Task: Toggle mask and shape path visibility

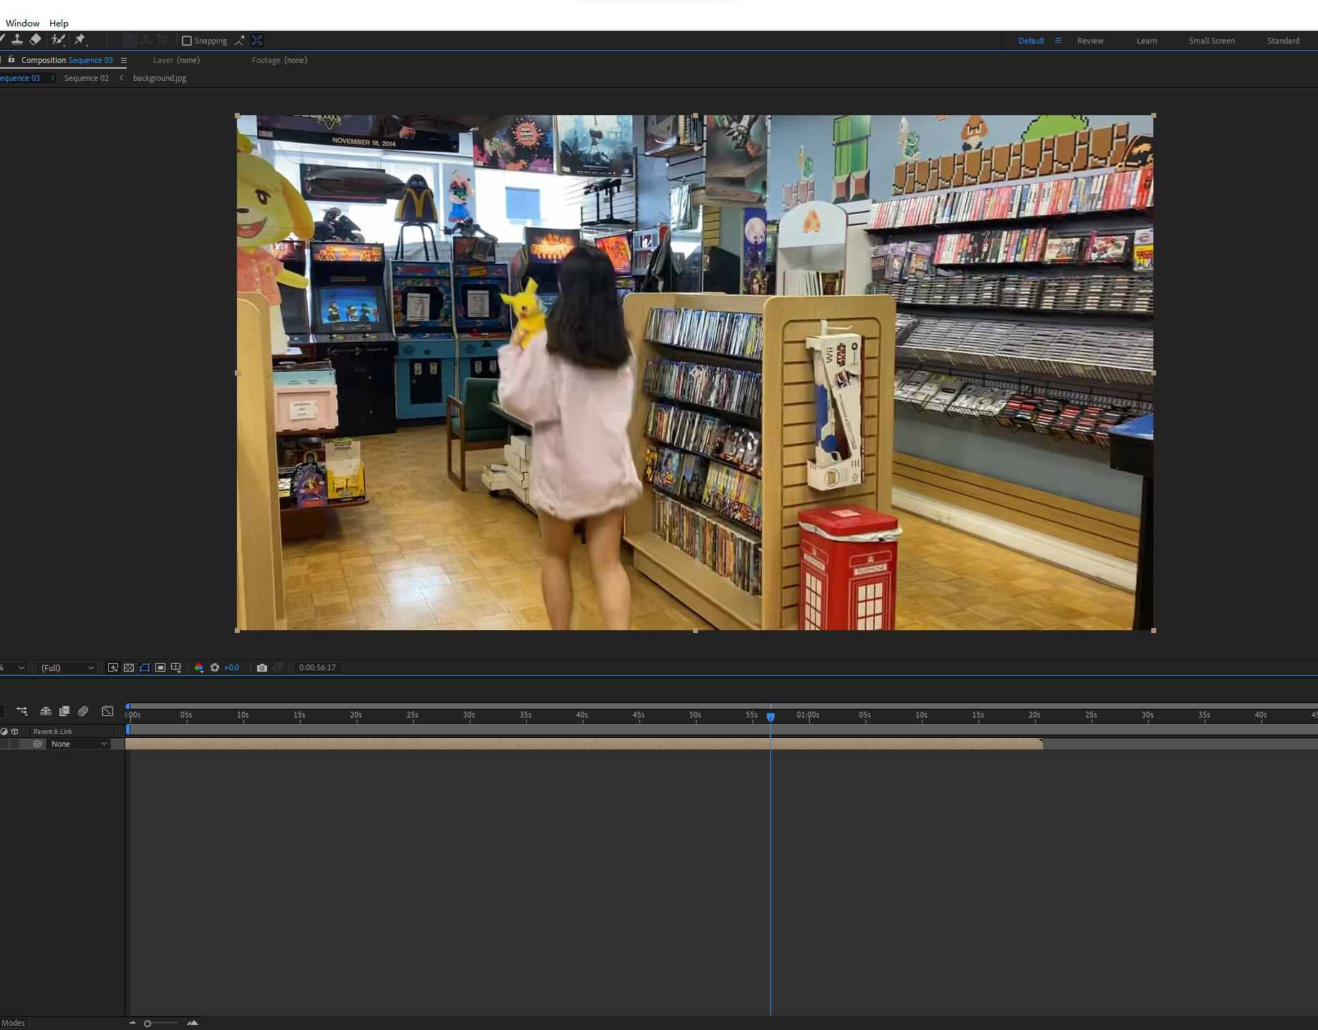Action: pyautogui.click(x=145, y=667)
